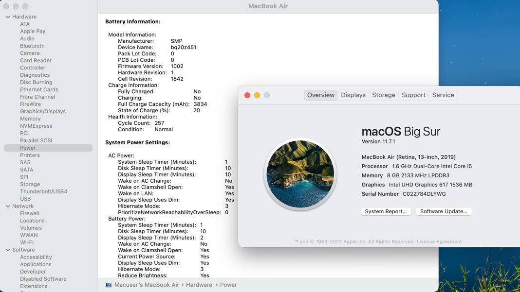520x292 pixels.
Task: Go to the Service tab
Action: [443, 95]
